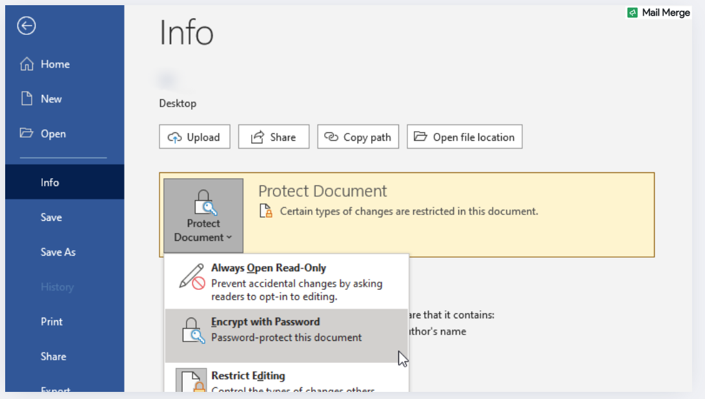
Task: Open the Home page in backstage
Action: coord(65,64)
